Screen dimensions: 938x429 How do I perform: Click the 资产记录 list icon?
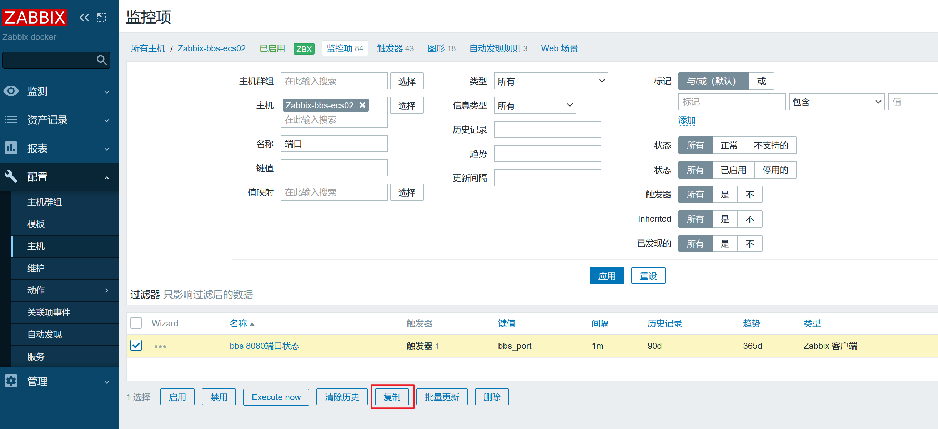(x=11, y=119)
